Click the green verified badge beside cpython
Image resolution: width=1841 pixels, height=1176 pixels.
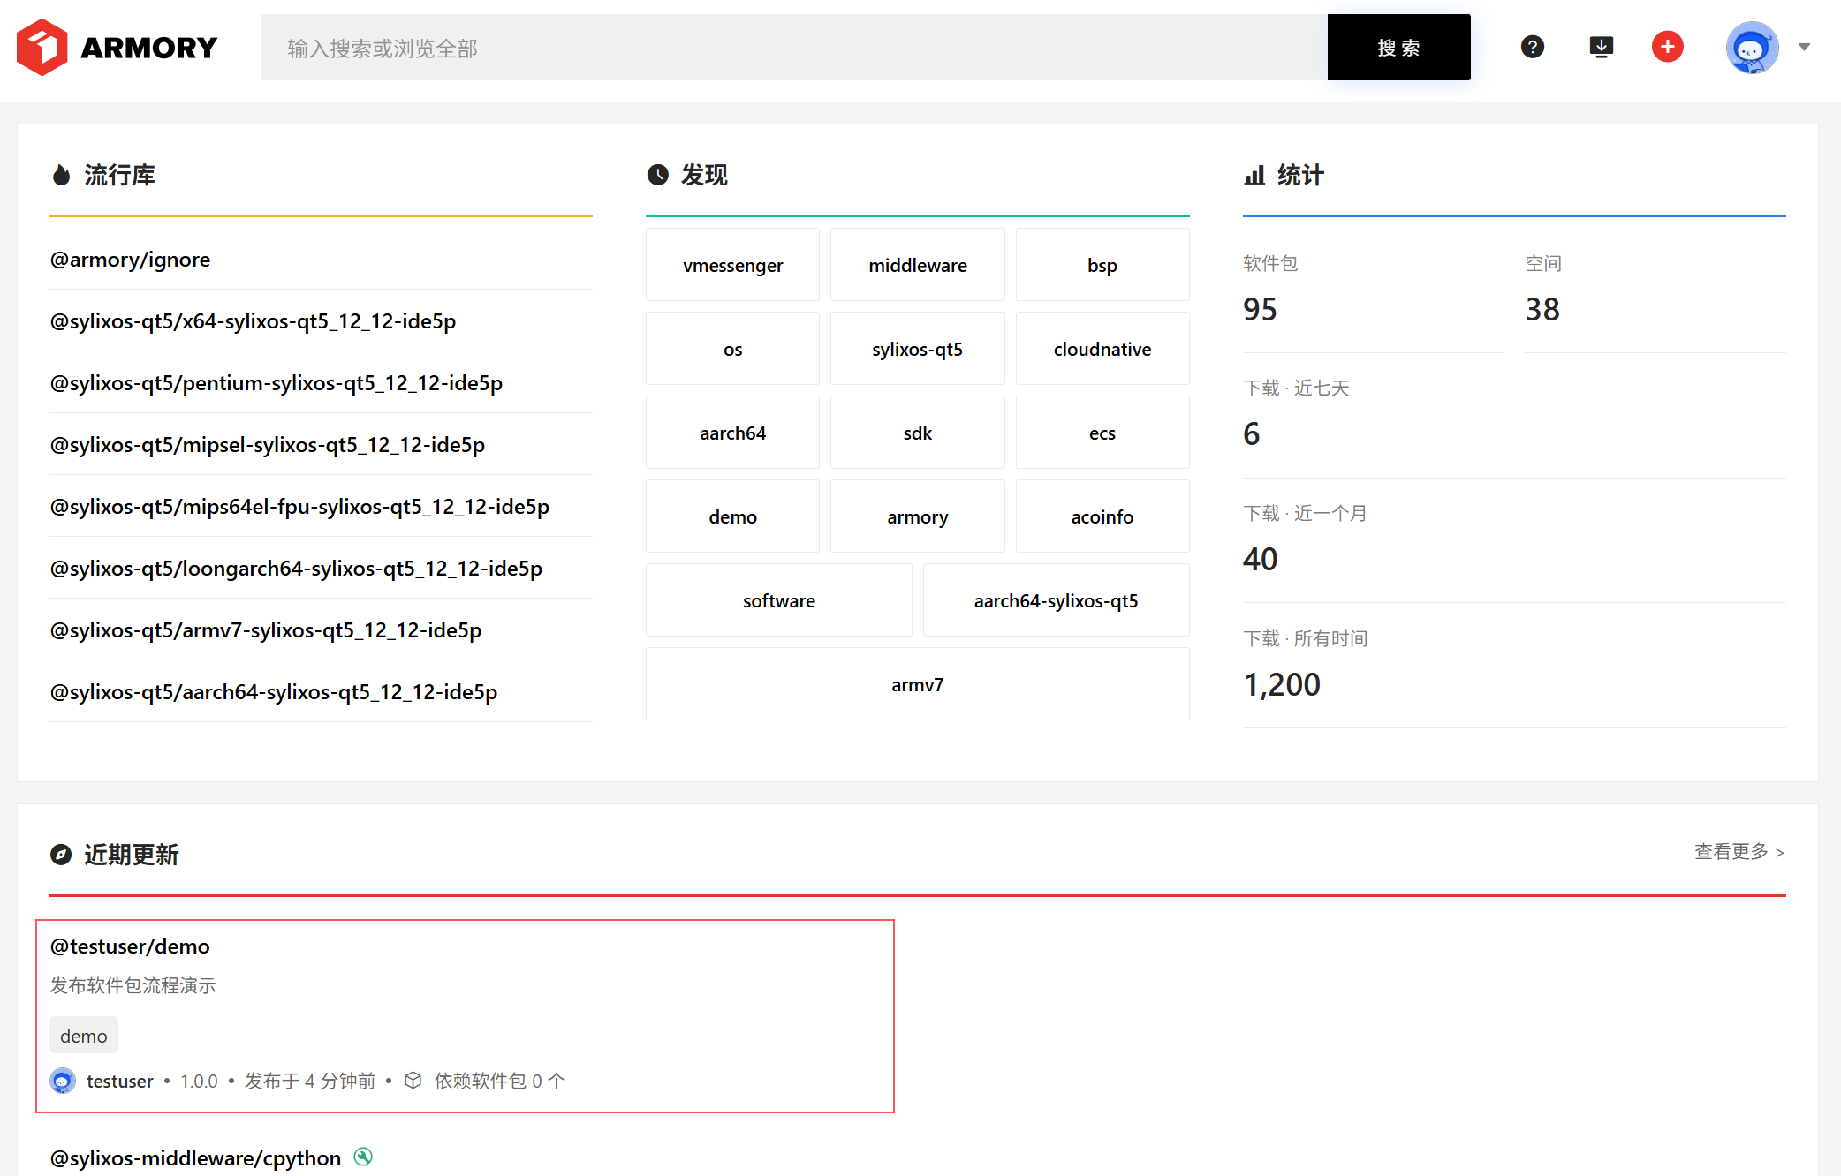click(363, 1157)
